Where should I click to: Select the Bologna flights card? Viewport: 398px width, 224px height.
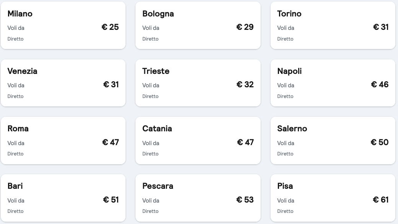[198, 25]
